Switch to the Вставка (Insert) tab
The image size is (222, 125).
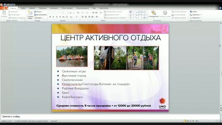[x=22, y=8]
